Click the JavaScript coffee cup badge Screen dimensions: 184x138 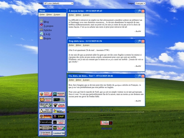[x=59, y=105]
